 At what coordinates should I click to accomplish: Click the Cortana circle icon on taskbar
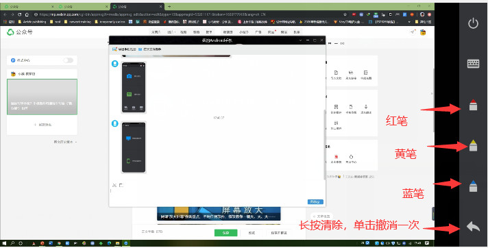21,243
